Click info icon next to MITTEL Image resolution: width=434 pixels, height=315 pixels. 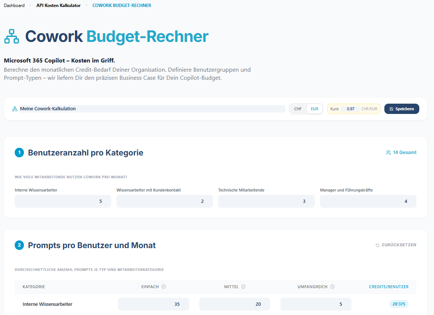243,287
